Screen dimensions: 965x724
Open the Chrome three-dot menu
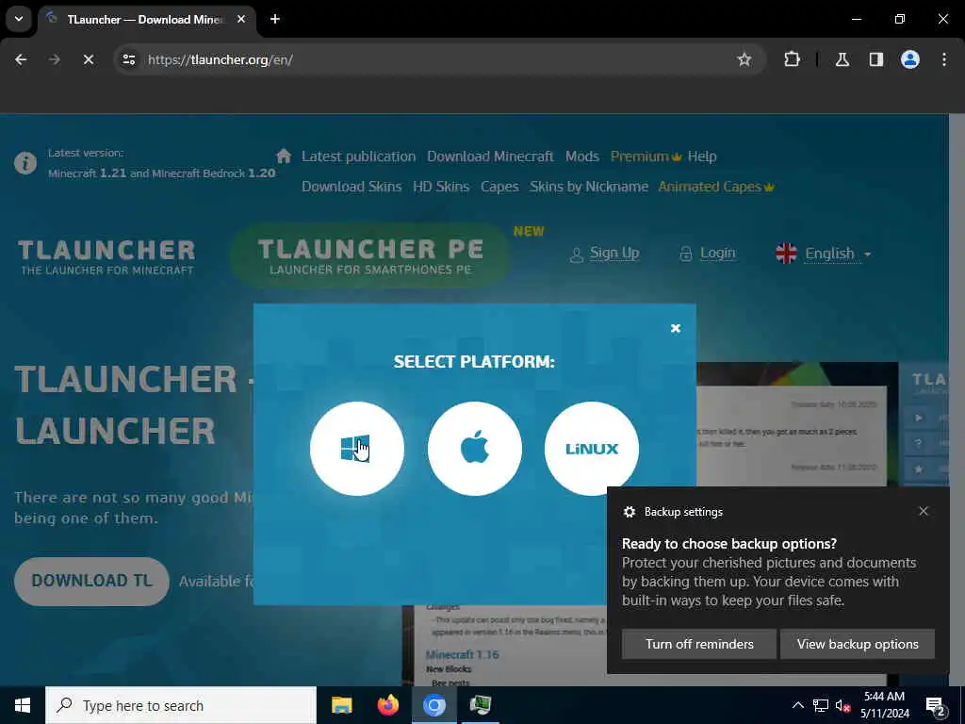[944, 59]
